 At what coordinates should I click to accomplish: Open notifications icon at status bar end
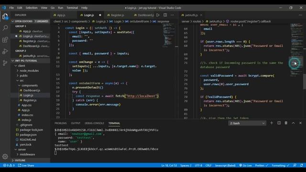[302, 165]
